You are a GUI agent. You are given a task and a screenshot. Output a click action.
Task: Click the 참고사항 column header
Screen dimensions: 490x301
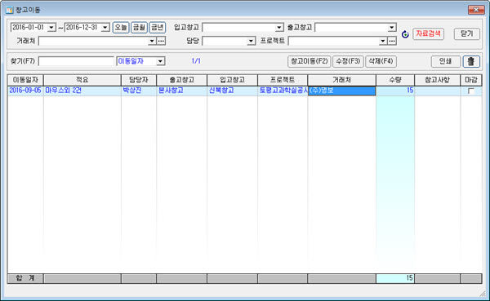[x=437, y=80]
